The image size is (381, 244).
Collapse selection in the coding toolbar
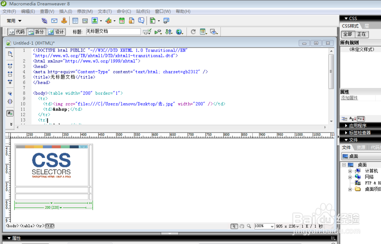point(10,74)
